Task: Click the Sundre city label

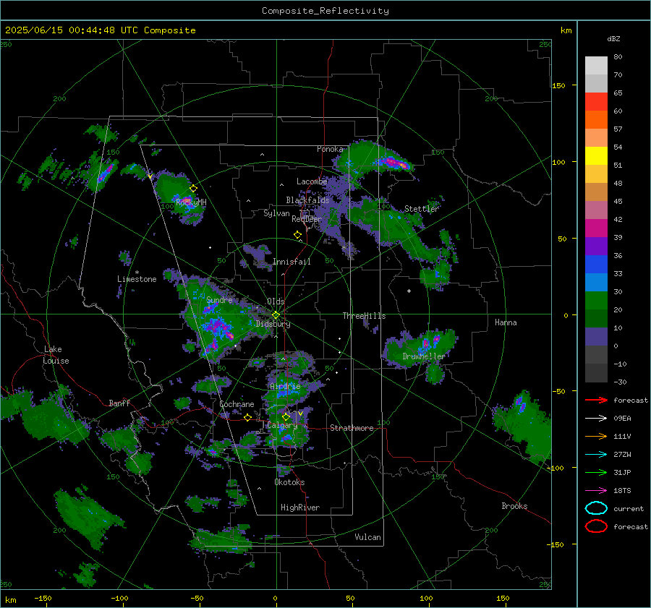Action: [x=219, y=300]
